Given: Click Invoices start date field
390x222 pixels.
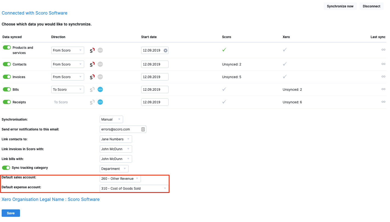Looking at the screenshot, I should point(155,77).
